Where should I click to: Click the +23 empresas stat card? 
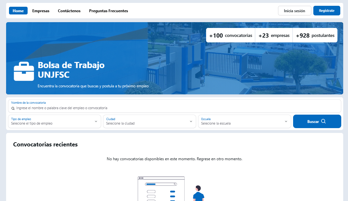tap(274, 35)
